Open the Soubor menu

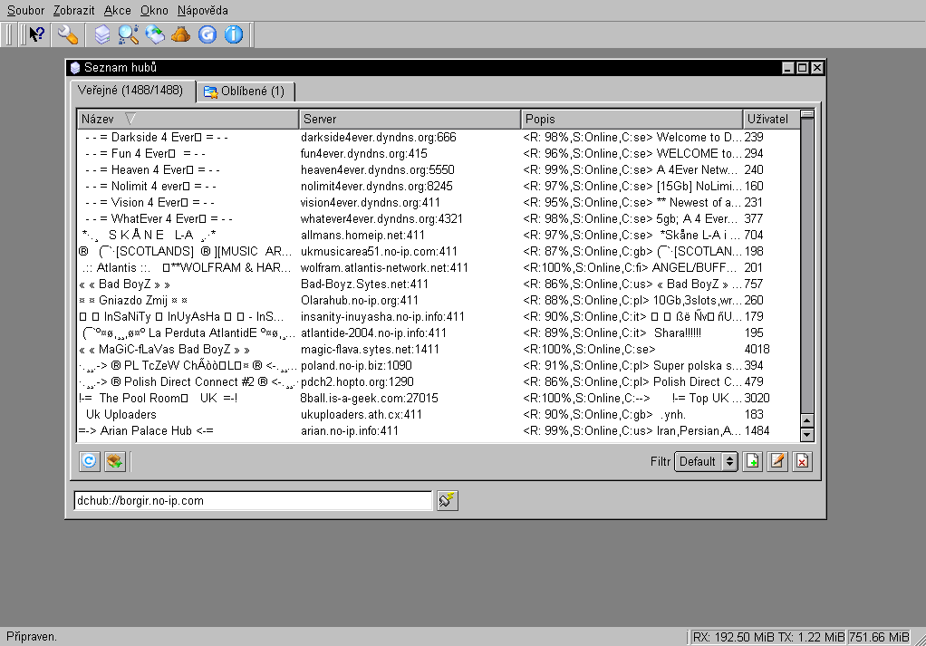[x=25, y=10]
